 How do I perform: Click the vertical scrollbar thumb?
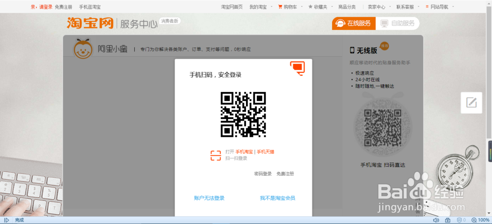pos(490,73)
